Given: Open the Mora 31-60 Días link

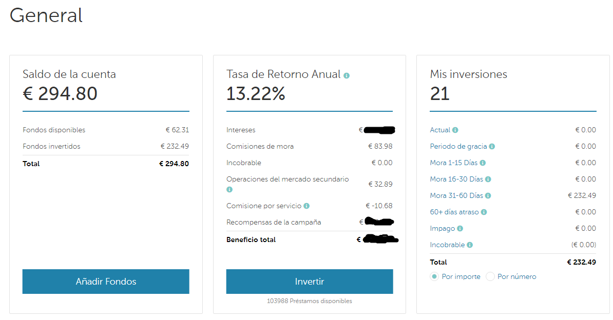Looking at the screenshot, I should tap(456, 196).
